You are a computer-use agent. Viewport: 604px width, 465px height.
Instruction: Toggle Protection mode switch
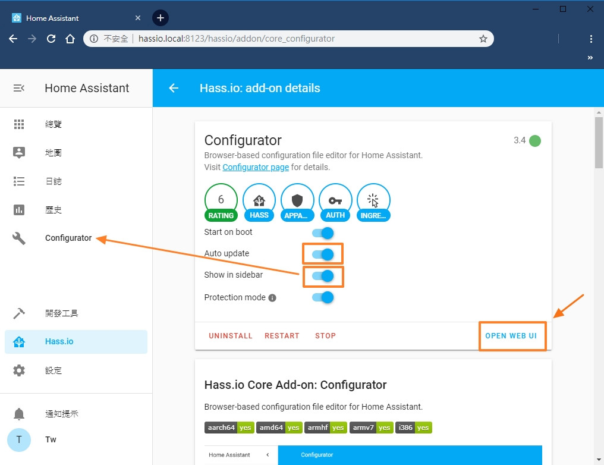323,297
